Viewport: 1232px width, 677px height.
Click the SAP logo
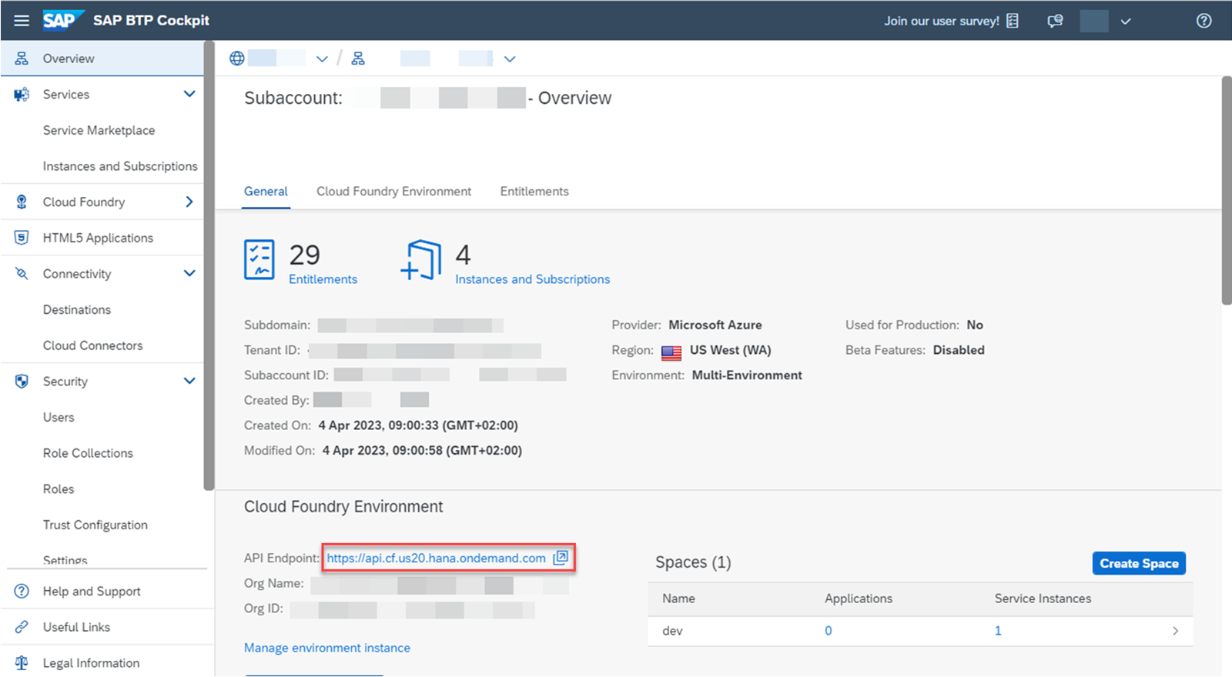tap(63, 20)
